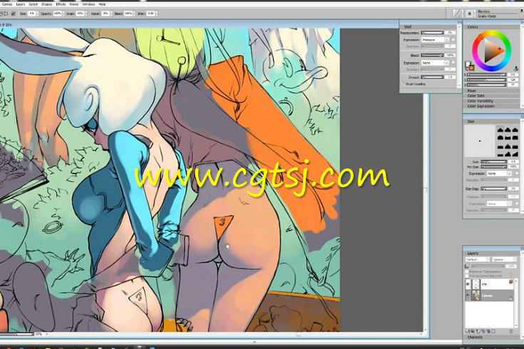The height and width of the screenshot is (349, 524).
Task: Click the brush dab preview in the Size panel
Action: pyautogui.click(x=480, y=141)
